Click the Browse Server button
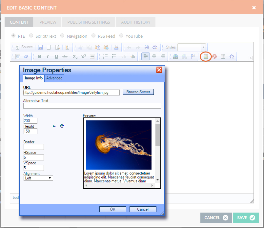Viewport: 264px width, 228px height. pos(138,92)
